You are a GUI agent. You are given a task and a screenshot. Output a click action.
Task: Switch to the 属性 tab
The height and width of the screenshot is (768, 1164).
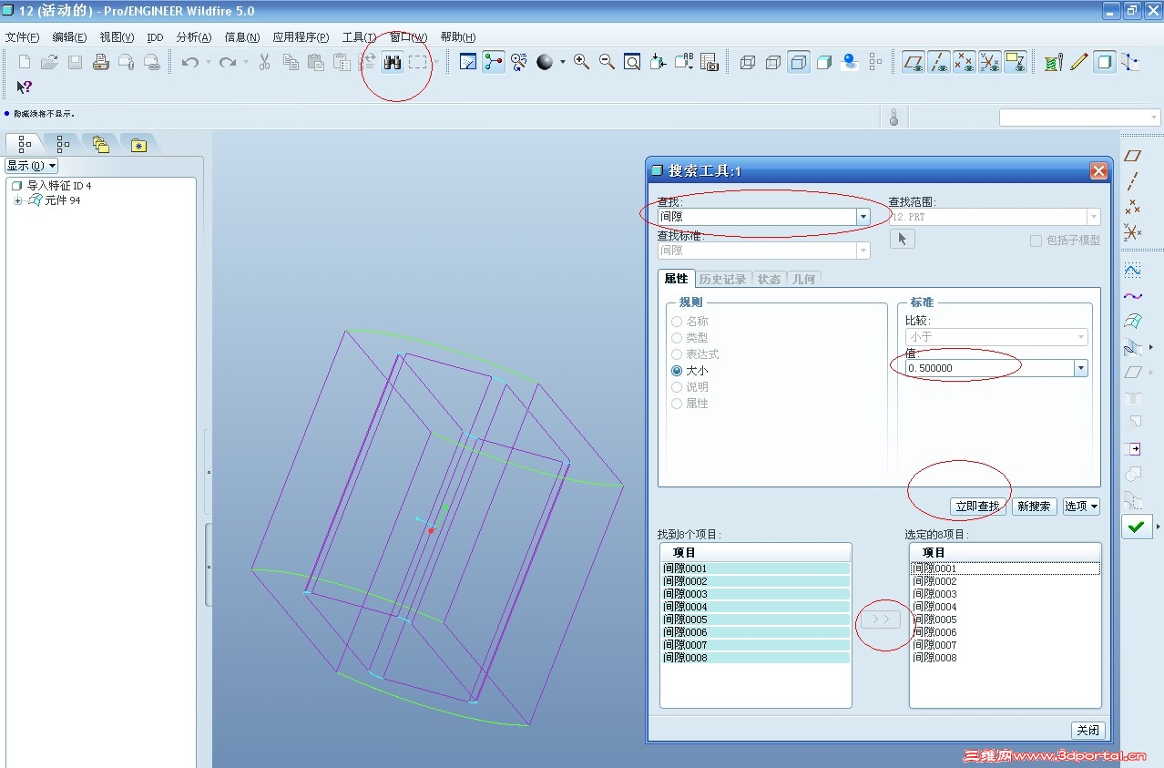[x=677, y=279]
